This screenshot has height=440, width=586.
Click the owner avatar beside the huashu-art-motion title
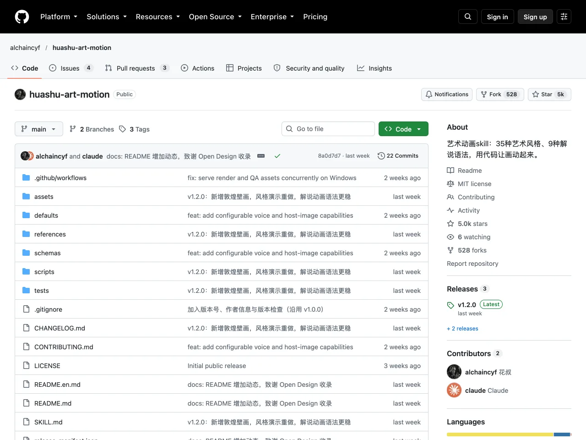tap(20, 94)
